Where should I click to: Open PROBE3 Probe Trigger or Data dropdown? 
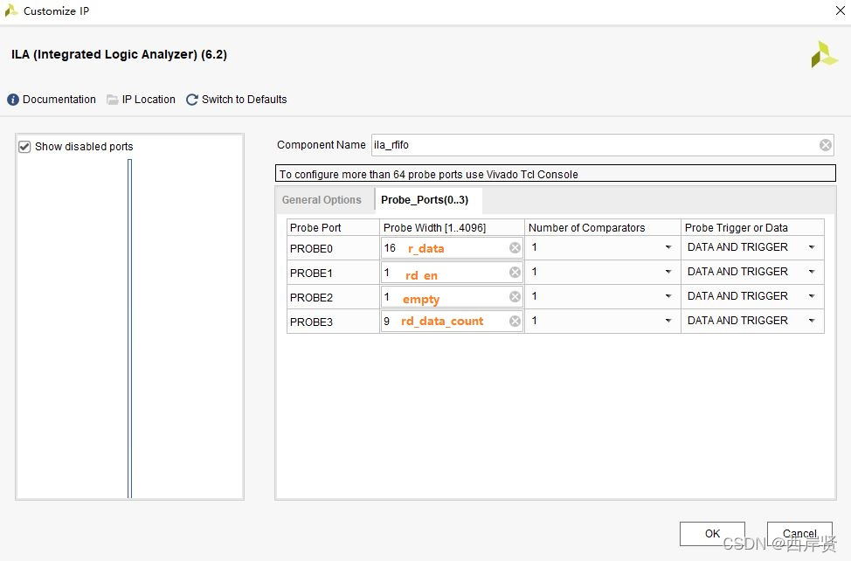[x=812, y=321]
